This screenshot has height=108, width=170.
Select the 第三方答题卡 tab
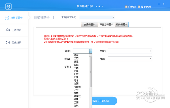click(106, 24)
